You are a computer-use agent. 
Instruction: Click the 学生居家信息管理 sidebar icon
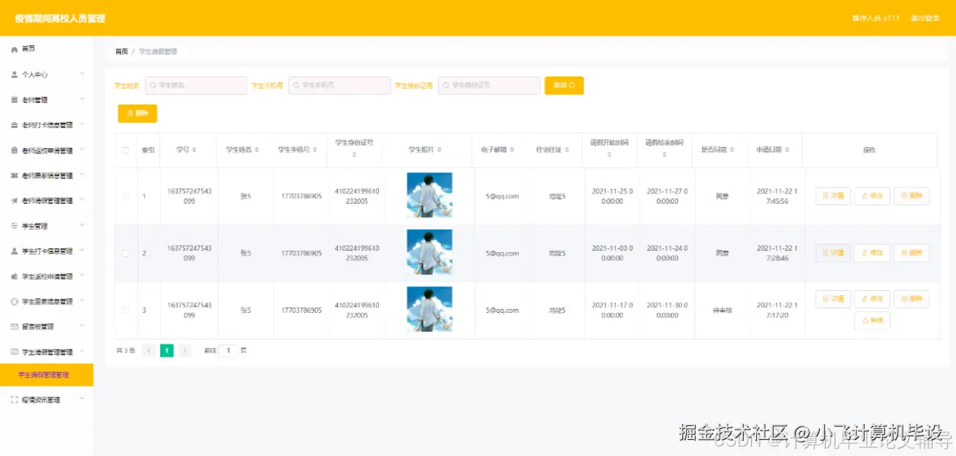tap(14, 301)
